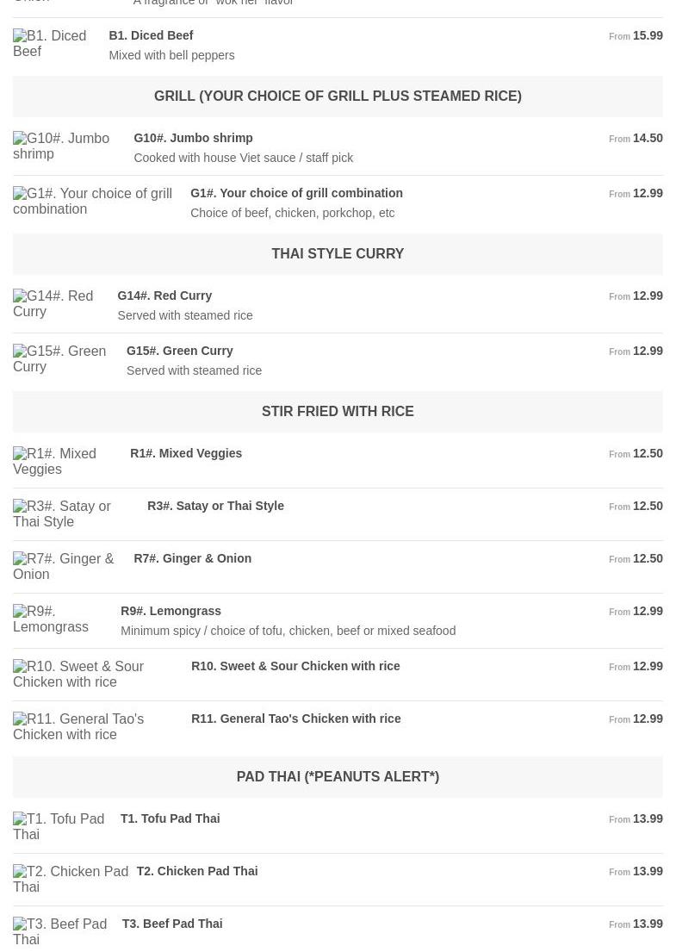Click the Grill section heading bar

(x=338, y=96)
